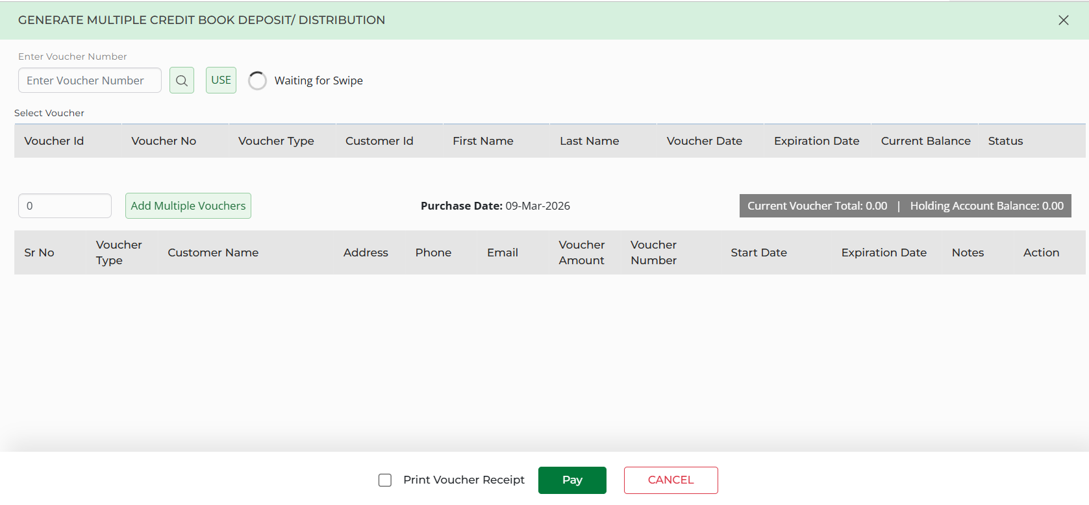Click Add Multiple Vouchers button
The width and height of the screenshot is (1089, 505).
pos(188,206)
